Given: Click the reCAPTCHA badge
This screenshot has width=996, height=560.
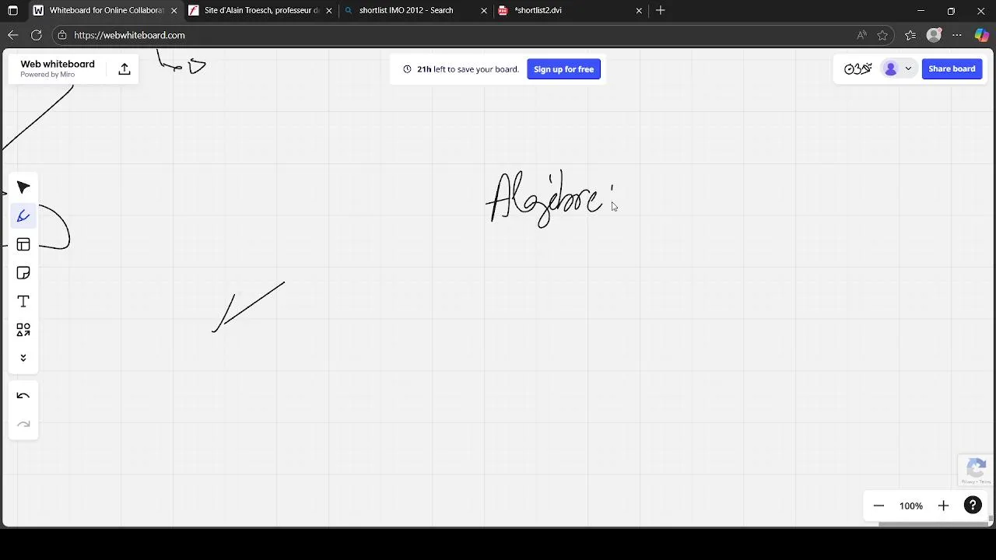Looking at the screenshot, I should tap(977, 471).
